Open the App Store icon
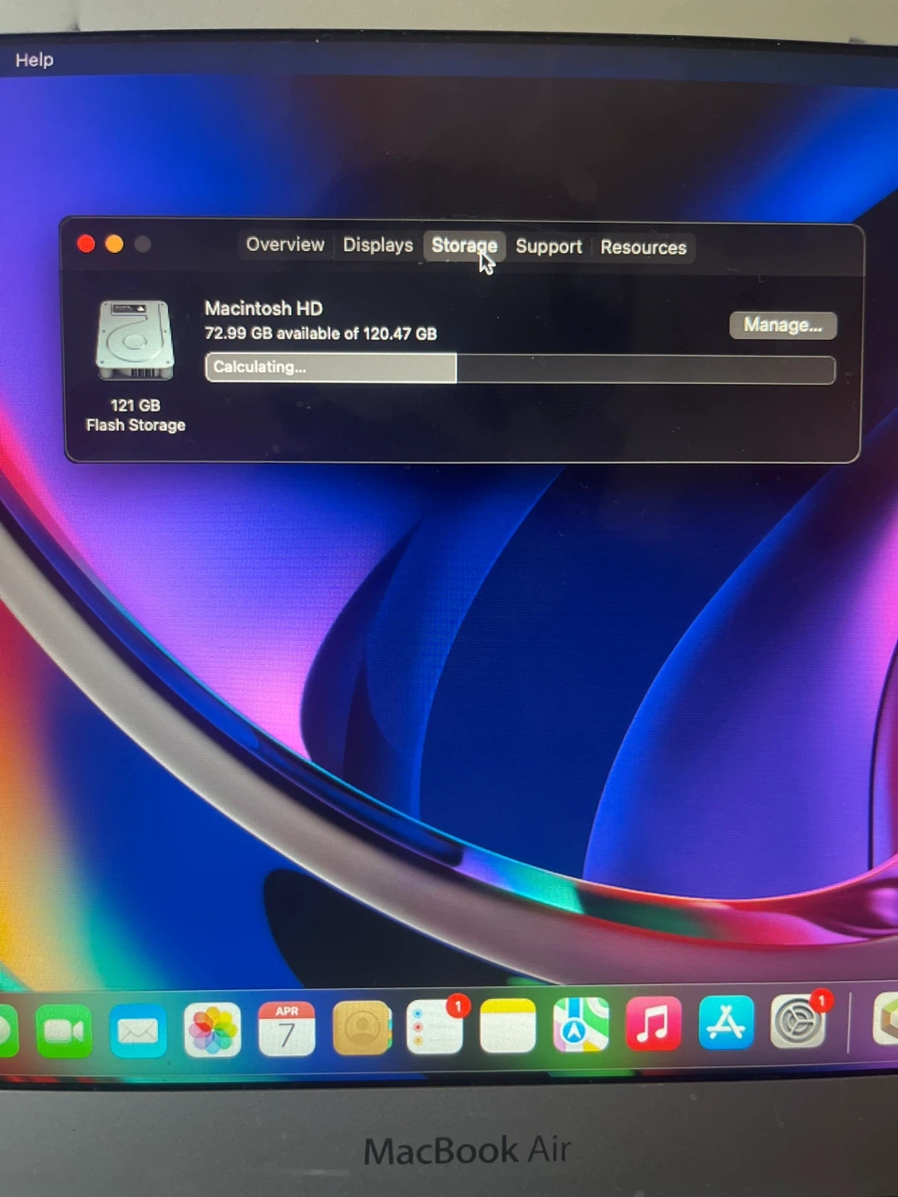 [x=726, y=1022]
